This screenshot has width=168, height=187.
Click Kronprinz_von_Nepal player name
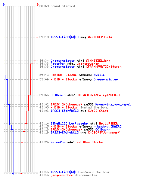coord(113,104)
